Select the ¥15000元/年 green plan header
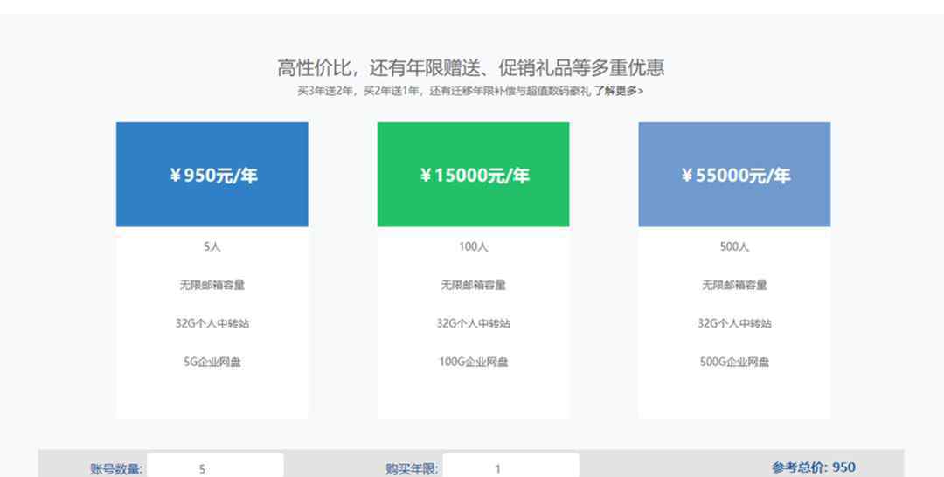 click(x=473, y=175)
